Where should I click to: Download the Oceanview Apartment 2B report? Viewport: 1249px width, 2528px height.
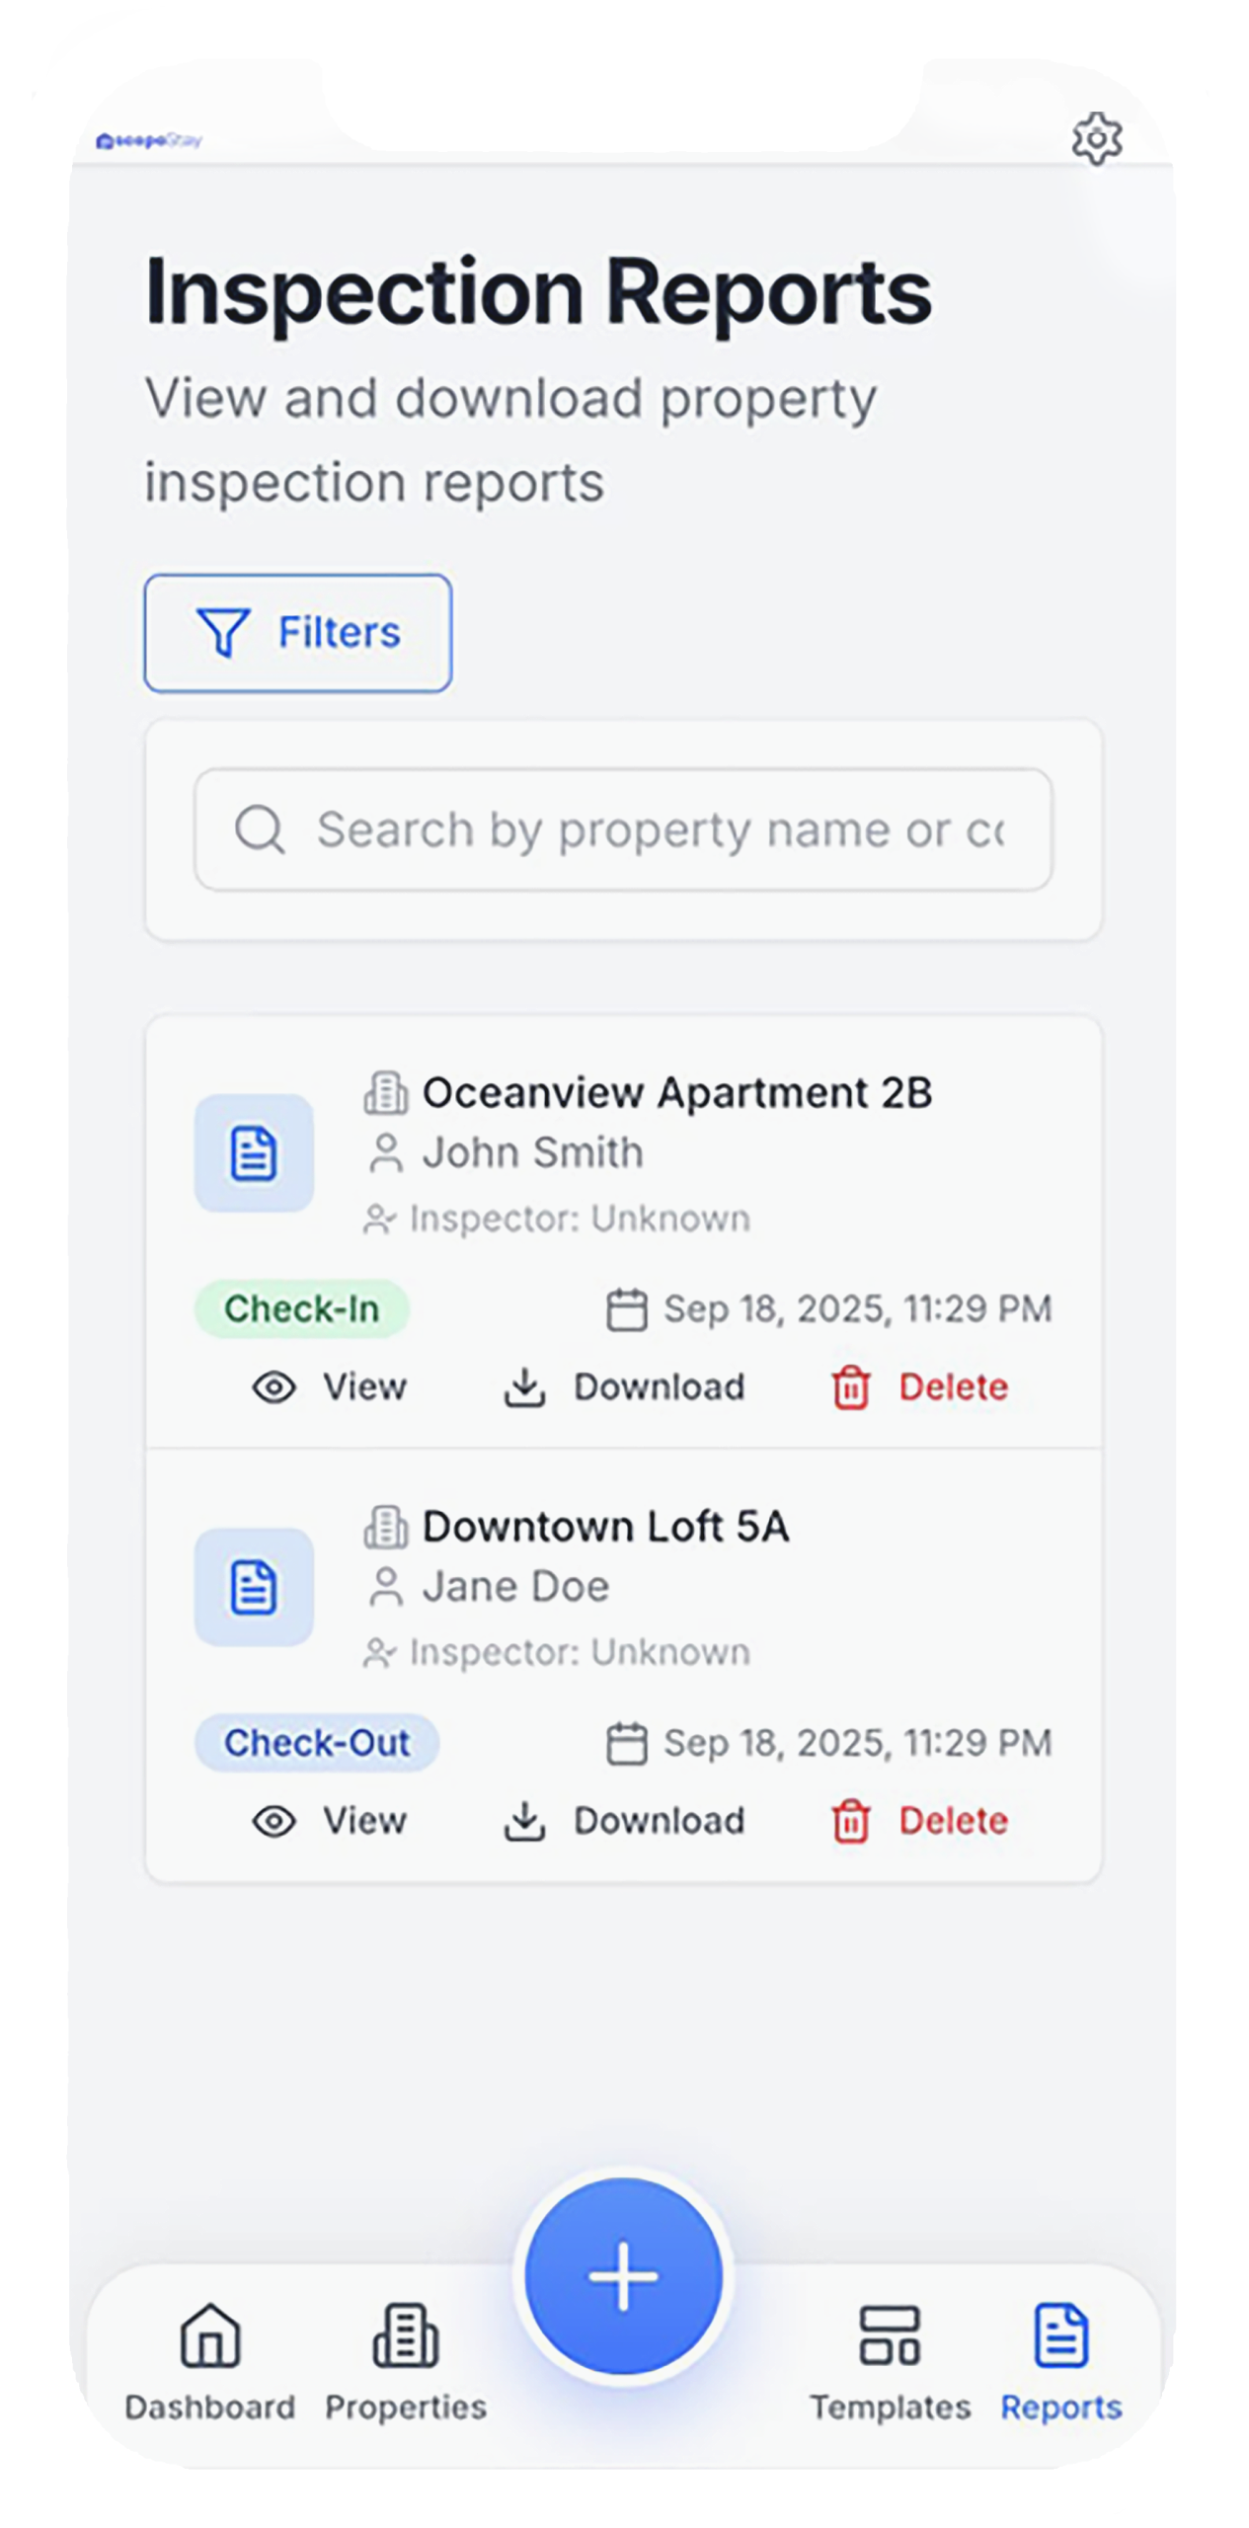(624, 1387)
